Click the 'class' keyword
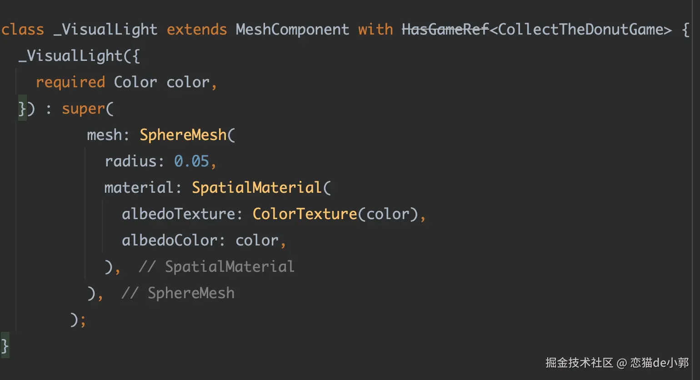Viewport: 700px width, 380px height. coord(23,30)
